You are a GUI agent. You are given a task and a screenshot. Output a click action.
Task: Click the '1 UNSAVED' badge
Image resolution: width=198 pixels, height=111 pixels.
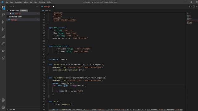[x=24, y=11]
